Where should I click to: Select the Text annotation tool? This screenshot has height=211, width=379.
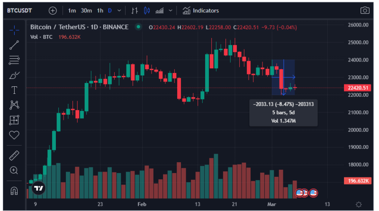(14, 90)
